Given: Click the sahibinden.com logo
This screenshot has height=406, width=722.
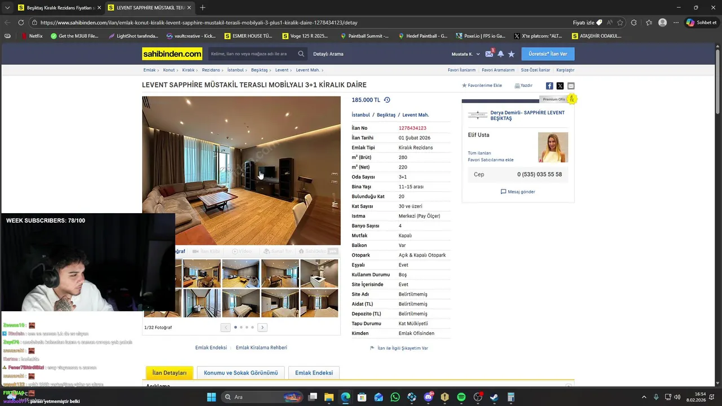Looking at the screenshot, I should pos(172,54).
